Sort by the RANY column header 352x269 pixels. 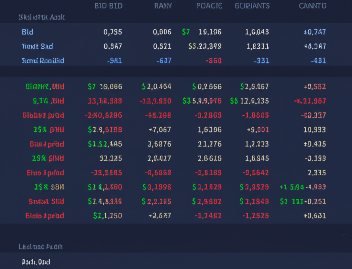163,6
